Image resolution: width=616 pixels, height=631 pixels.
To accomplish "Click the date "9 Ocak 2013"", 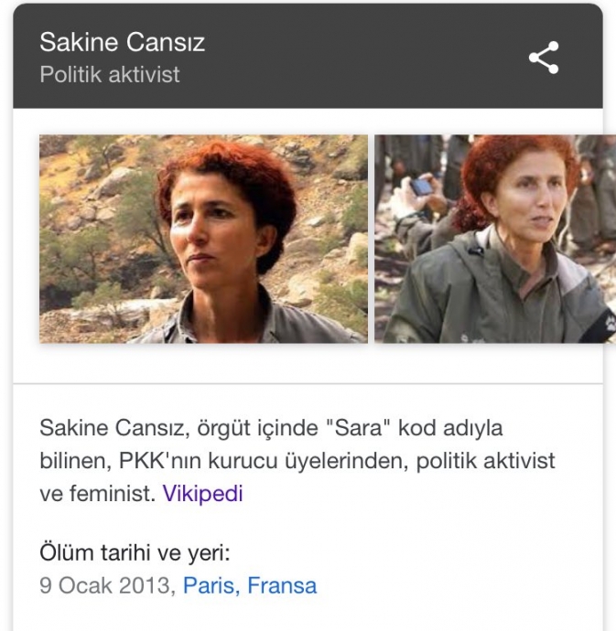I will 104,585.
